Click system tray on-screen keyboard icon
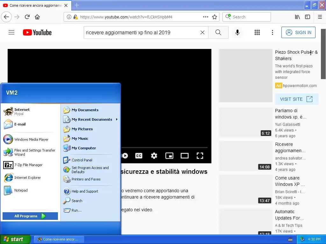Viewport: 326px width, 244px height. [x=290, y=240]
